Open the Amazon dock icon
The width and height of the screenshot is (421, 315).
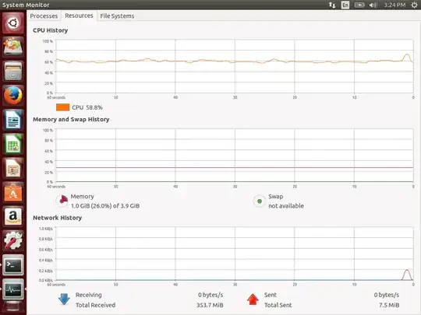[13, 216]
